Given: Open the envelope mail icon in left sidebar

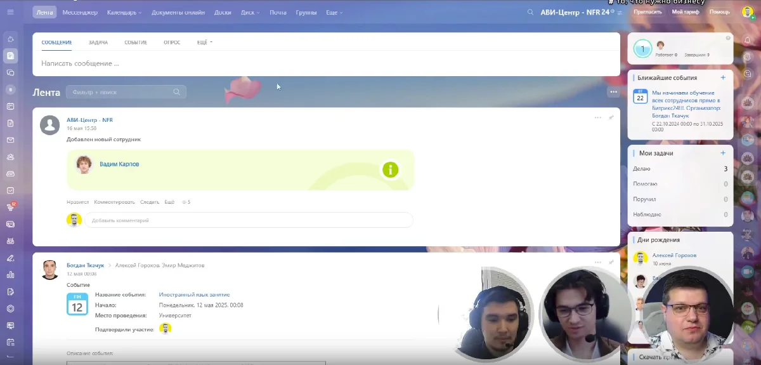Looking at the screenshot, I should pyautogui.click(x=10, y=140).
